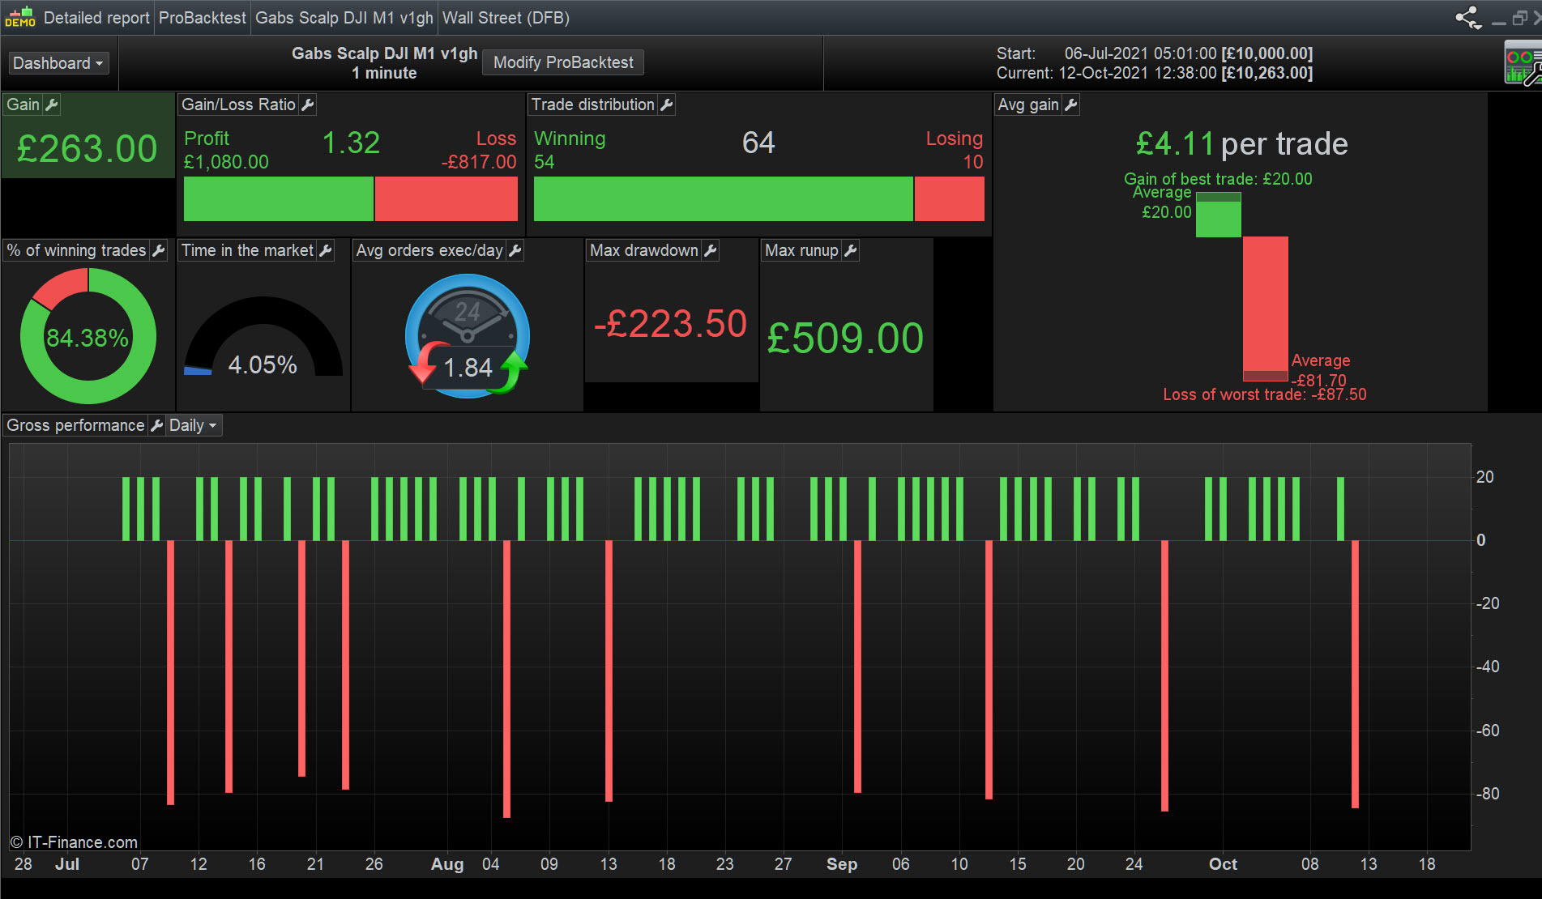
Task: Click the Start date balance line
Action: 1155,53
